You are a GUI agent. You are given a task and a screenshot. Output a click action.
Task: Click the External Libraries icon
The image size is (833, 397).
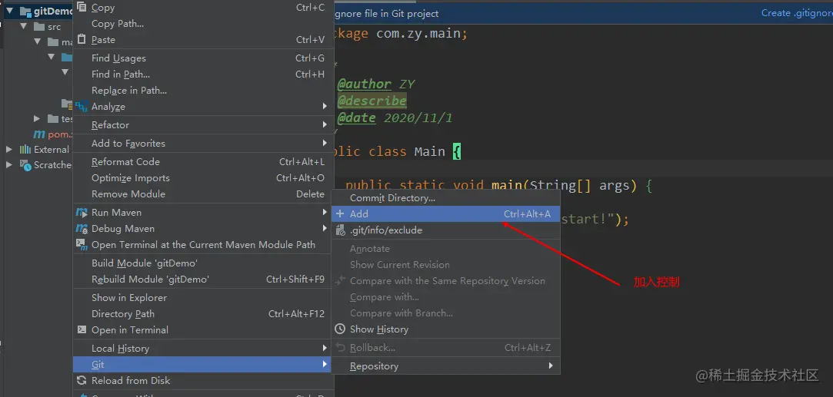[25, 150]
